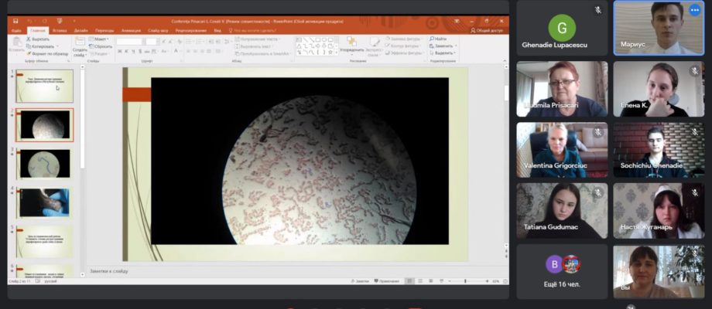Toggle Заметки notes in status bar
712x309 pixels.
point(360,281)
